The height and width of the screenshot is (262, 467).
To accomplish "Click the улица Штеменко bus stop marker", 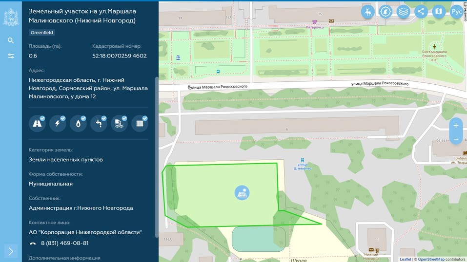I will tap(303, 160).
